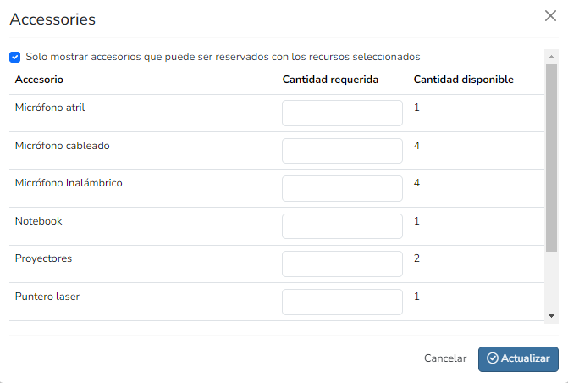Click the Accesorio column header
Screen dimensions: 568x383
39,80
